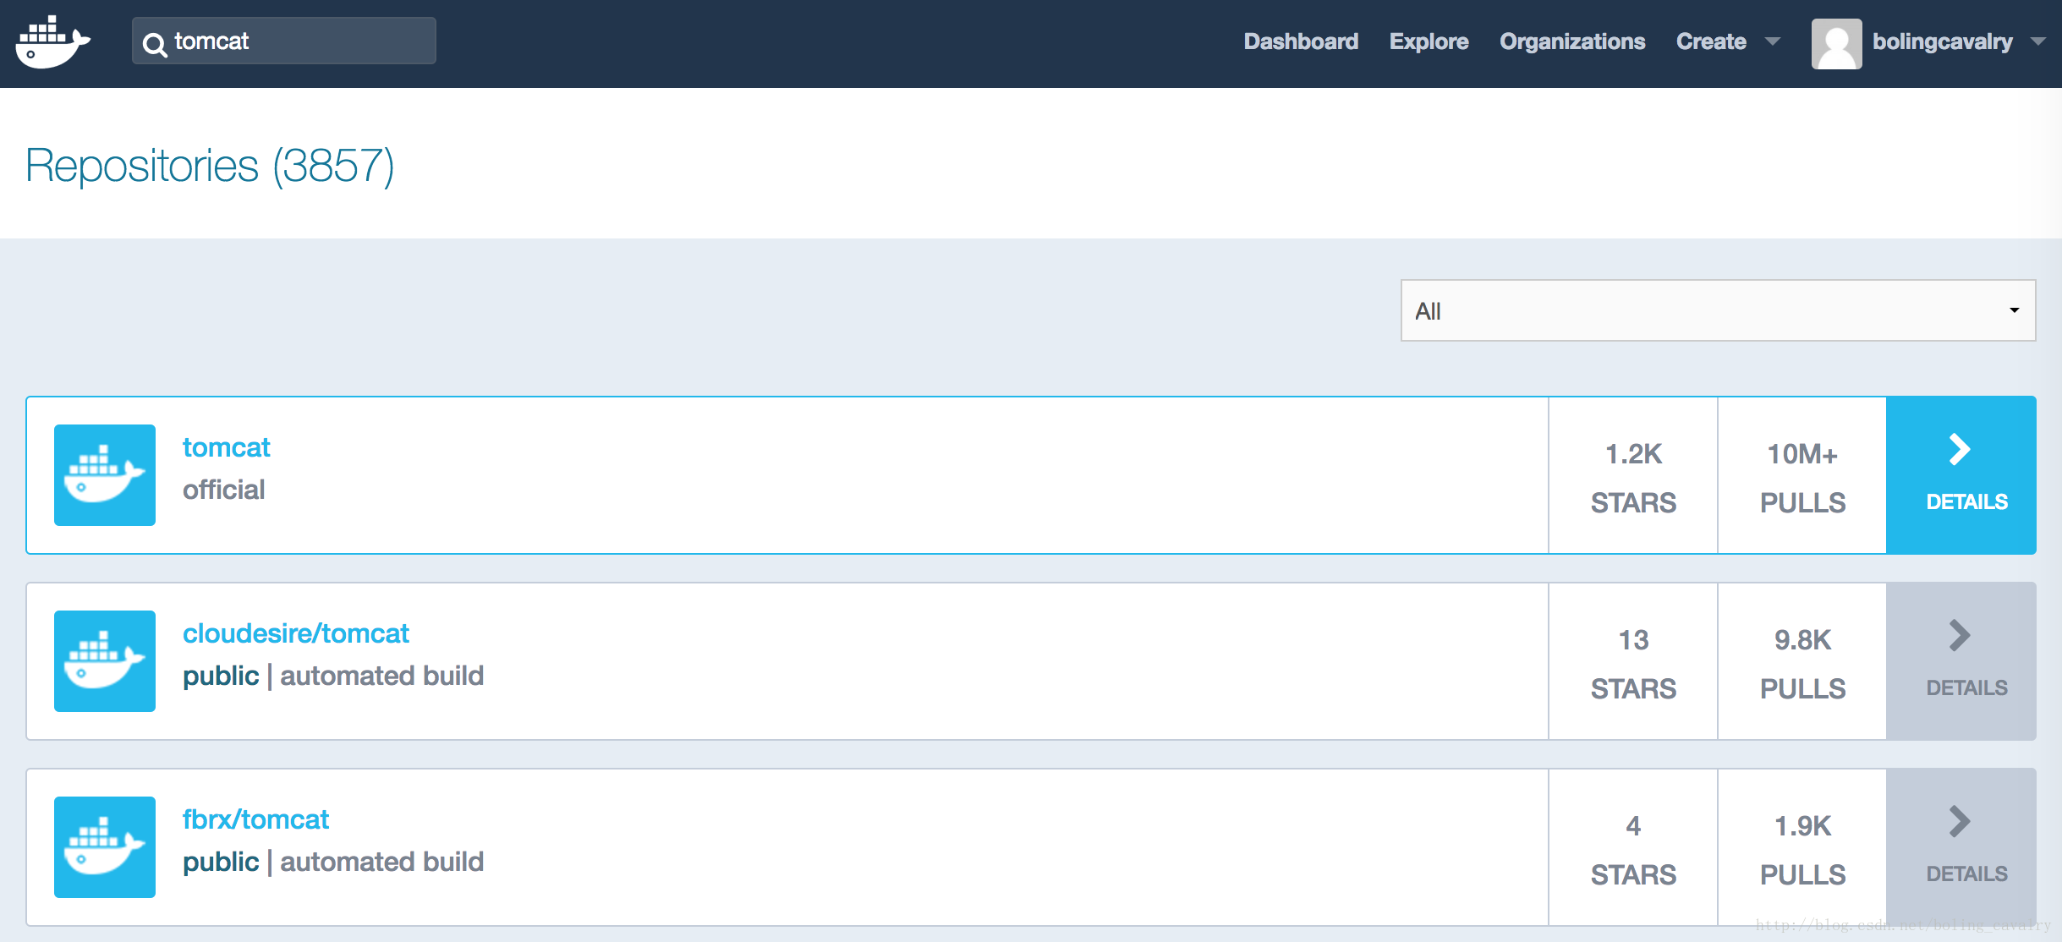Open the All filter dropdown
The width and height of the screenshot is (2062, 942).
tap(1717, 310)
